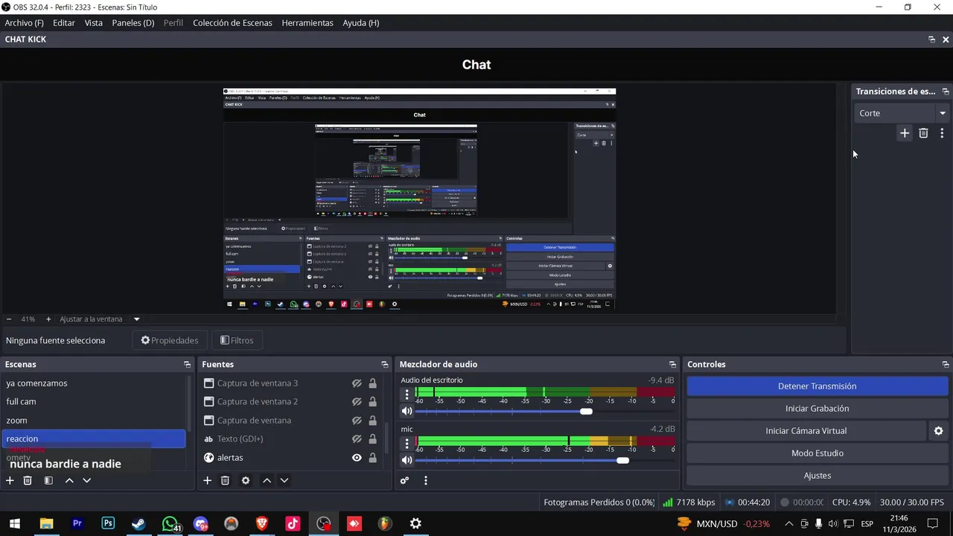Open the Herramientas menu
This screenshot has height=536, width=953.
307,23
